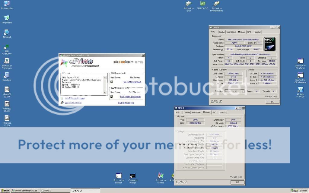Open the SPD tab in the processor CPU-Z window

tap(249, 32)
